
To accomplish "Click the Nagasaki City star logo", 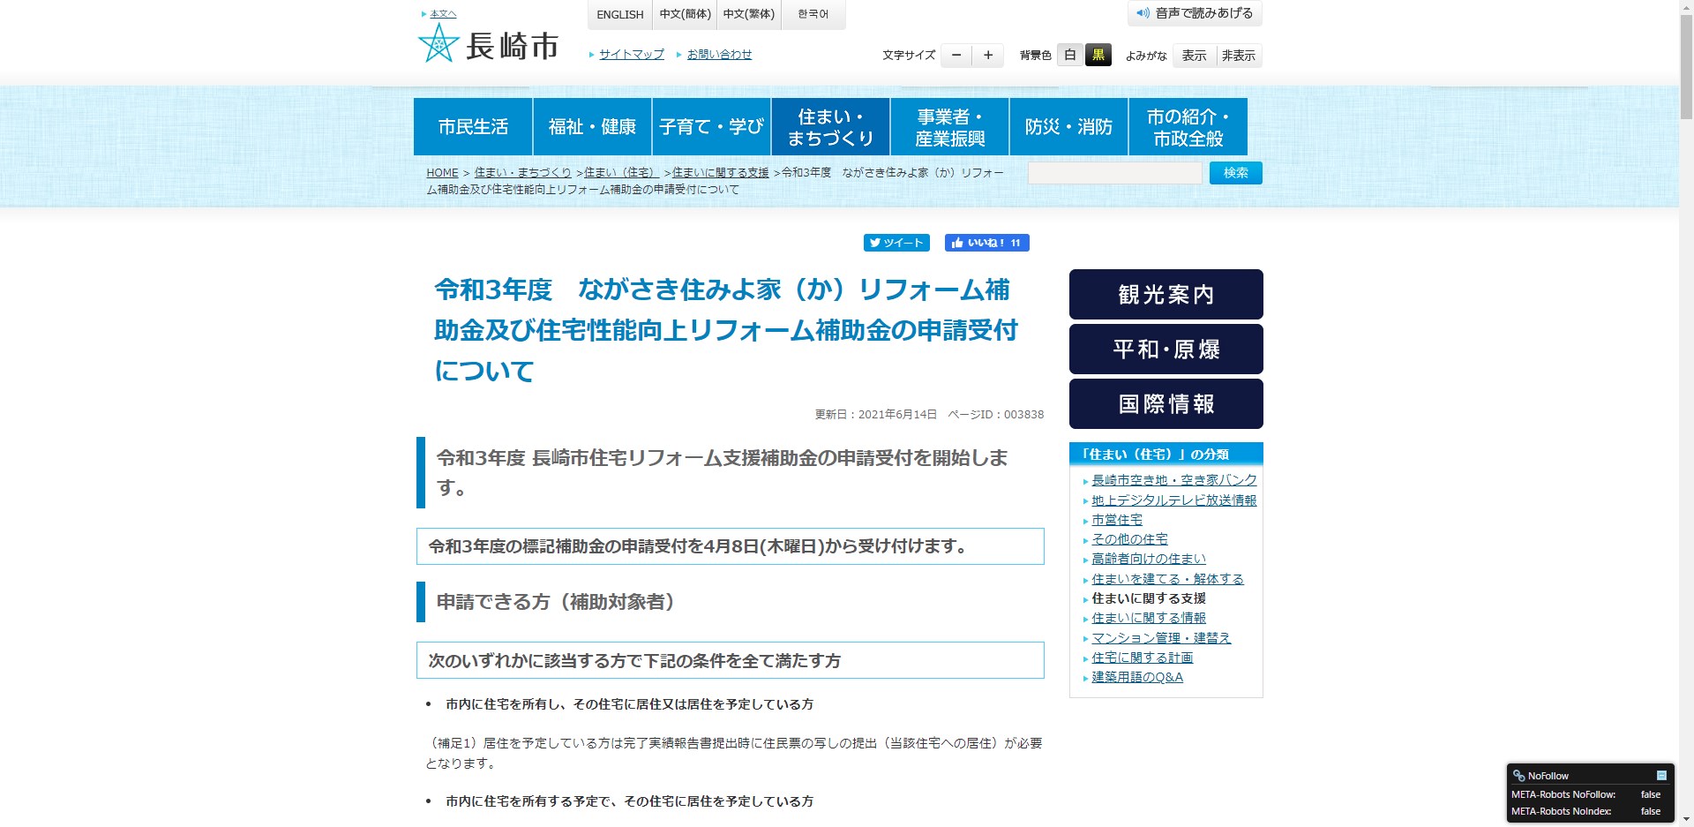I will 438,41.
